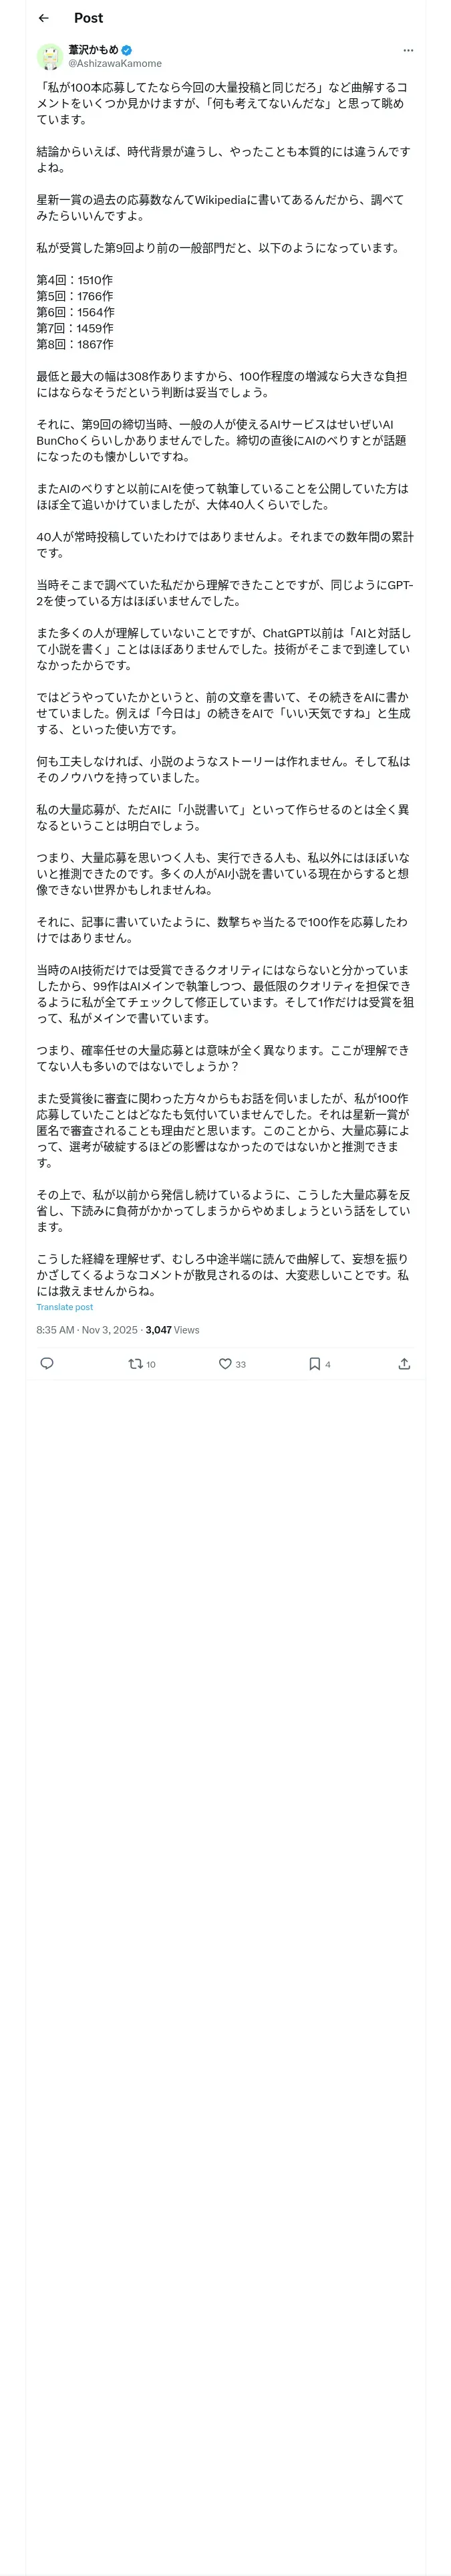This screenshot has height=2576, width=451.
Task: Click the Translate post link
Action: pyautogui.click(x=64, y=1307)
